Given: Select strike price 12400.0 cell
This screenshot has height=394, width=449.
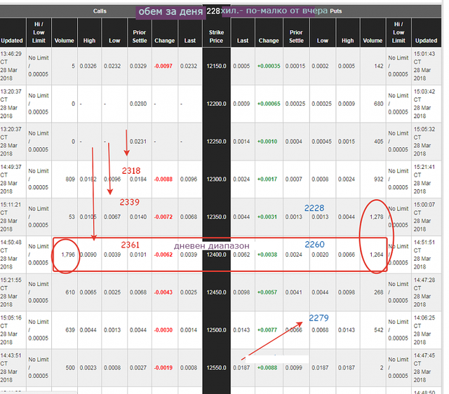Looking at the screenshot, I should tap(216, 254).
